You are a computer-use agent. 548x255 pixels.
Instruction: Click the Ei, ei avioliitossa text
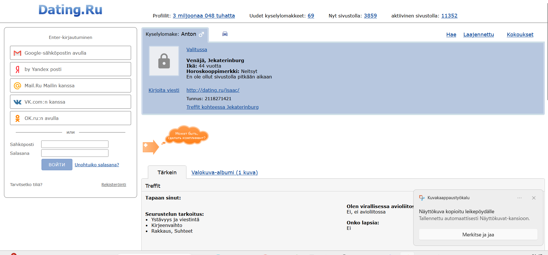pyautogui.click(x=366, y=212)
